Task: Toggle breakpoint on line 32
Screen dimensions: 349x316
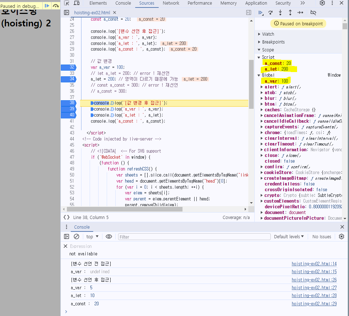Action: pos(69,67)
